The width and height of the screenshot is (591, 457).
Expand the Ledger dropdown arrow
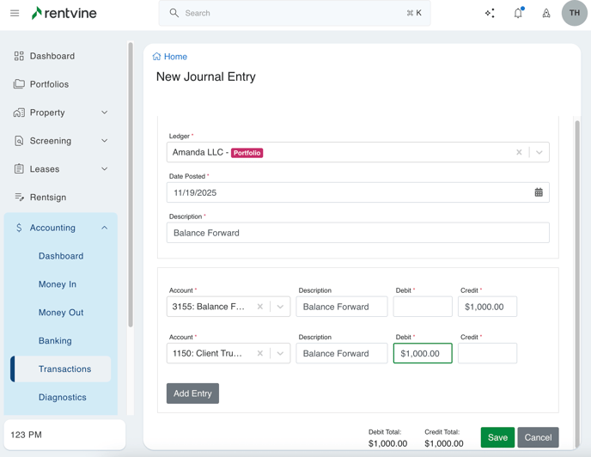pyautogui.click(x=539, y=152)
